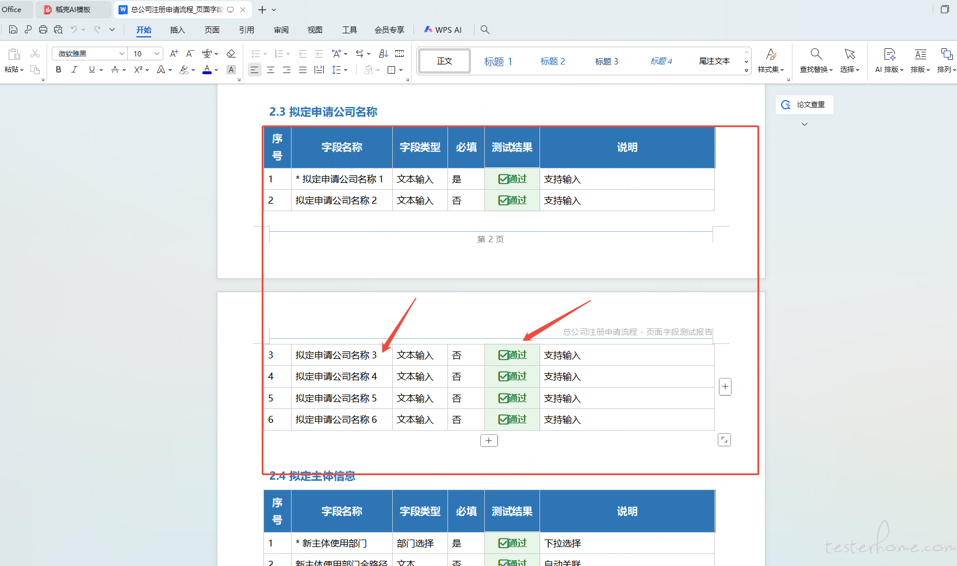
Task: Open the search magnifier beside WPS AI
Action: pyautogui.click(x=485, y=29)
